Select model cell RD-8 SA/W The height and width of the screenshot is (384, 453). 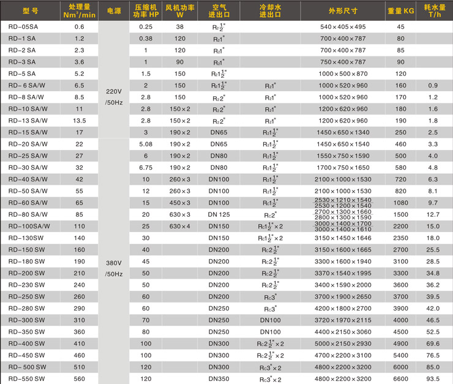[x=26, y=97]
